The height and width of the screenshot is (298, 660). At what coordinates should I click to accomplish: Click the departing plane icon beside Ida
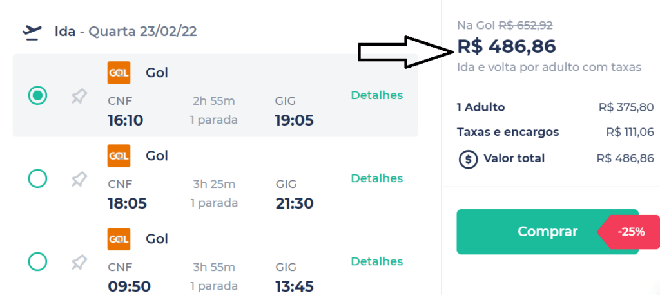(x=32, y=33)
